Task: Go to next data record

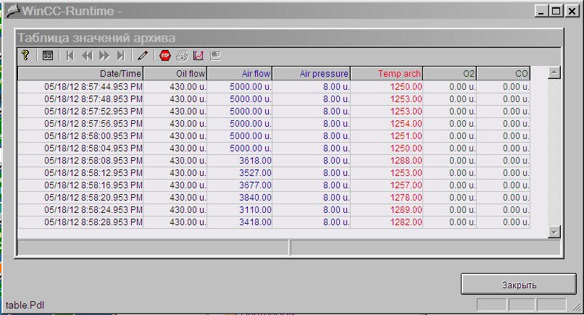Action: click(x=104, y=56)
